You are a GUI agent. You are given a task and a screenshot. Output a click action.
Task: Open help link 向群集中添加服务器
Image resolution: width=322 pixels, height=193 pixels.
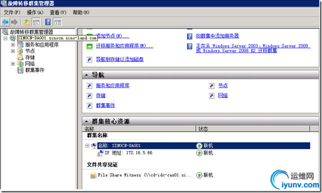pyautogui.click(x=217, y=36)
